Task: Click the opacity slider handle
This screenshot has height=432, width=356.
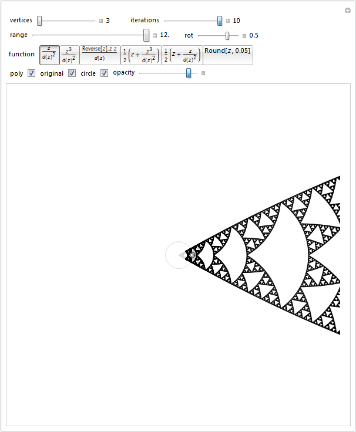Action: coord(189,73)
